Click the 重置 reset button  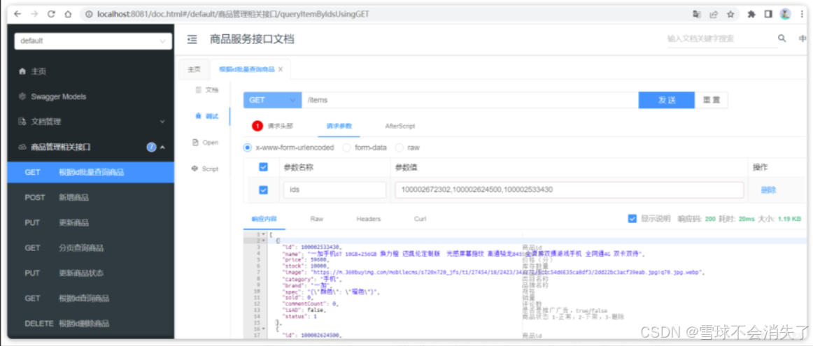point(712,101)
